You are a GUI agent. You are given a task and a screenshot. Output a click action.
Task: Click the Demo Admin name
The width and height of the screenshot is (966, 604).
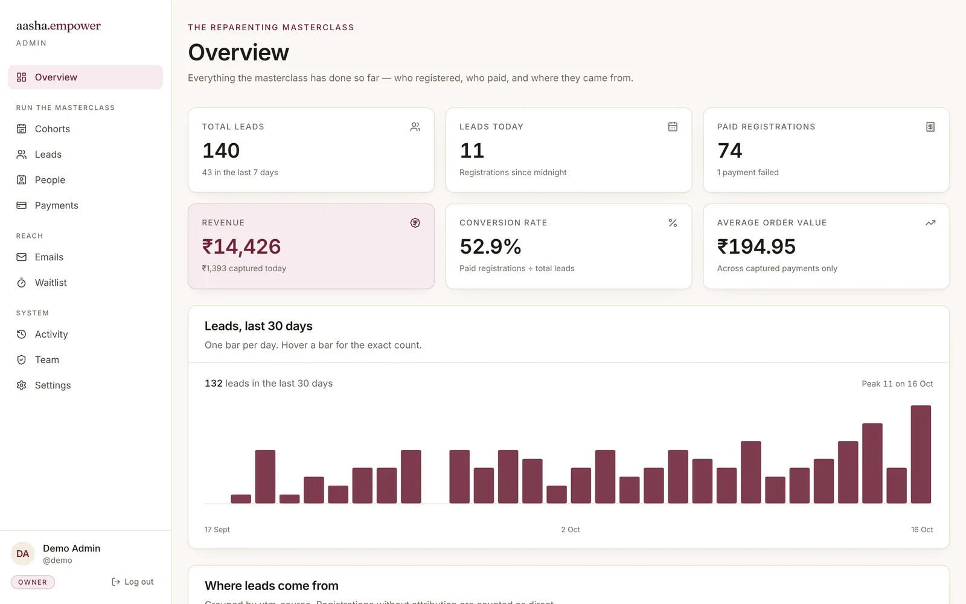pos(71,548)
